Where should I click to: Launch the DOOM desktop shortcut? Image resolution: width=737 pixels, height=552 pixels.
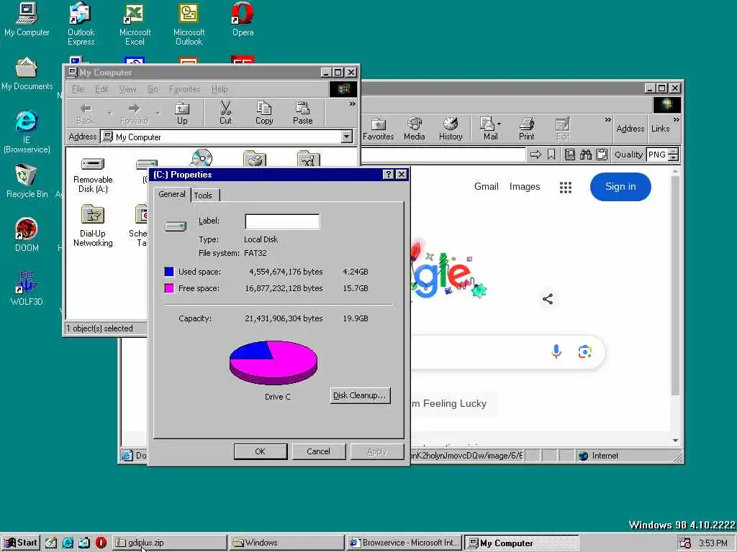27,235
